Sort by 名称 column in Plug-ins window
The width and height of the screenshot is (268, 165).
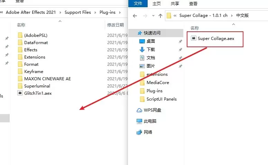[21, 25]
